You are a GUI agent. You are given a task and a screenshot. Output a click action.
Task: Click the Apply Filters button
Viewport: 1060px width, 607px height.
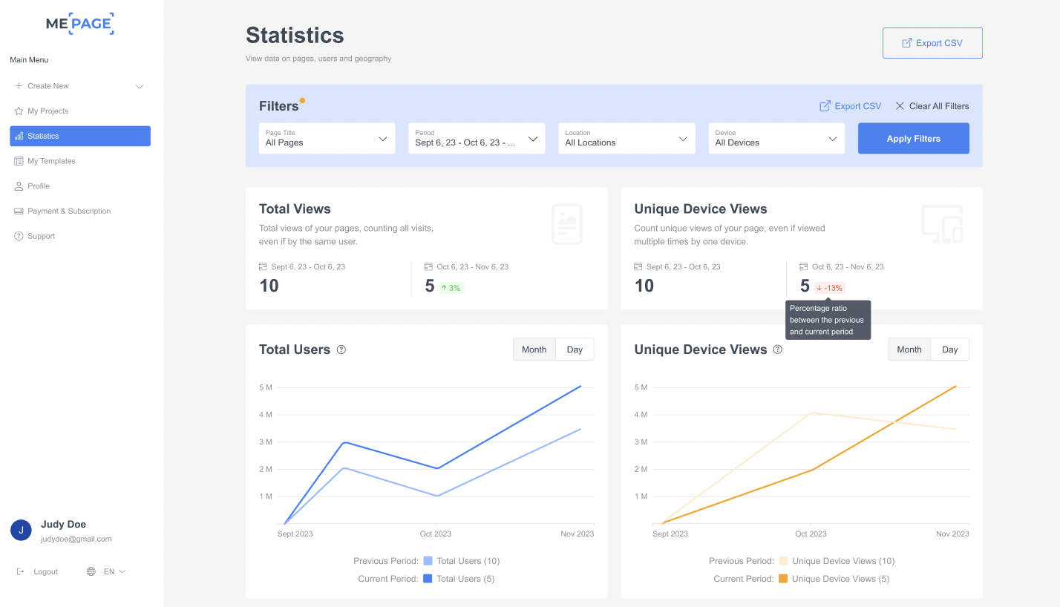click(x=913, y=139)
